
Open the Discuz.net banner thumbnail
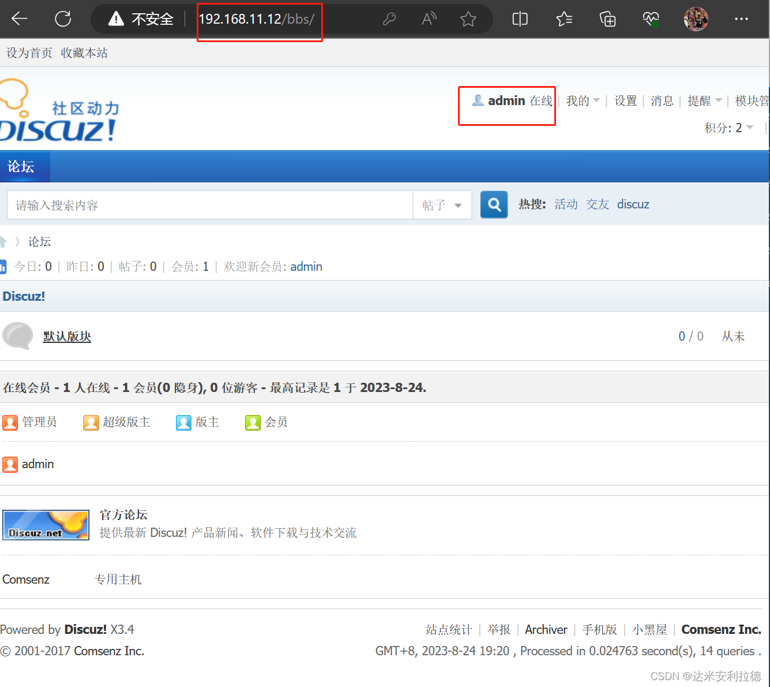coord(46,525)
